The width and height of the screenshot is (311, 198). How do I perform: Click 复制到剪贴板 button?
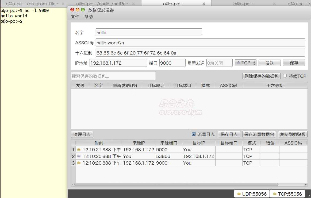(293, 134)
